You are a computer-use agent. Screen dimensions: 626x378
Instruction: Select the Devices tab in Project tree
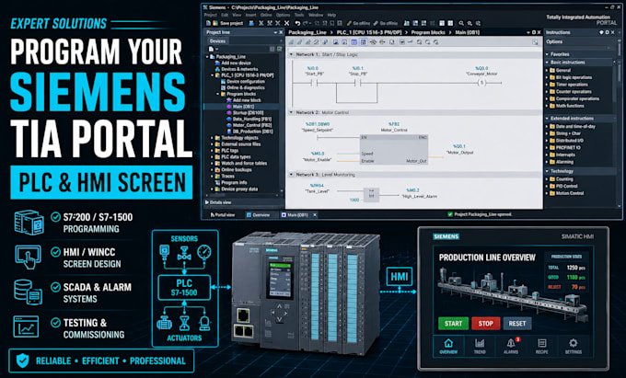point(217,41)
